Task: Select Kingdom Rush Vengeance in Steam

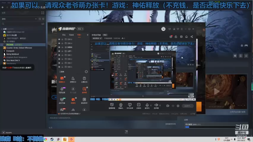Action: coord(17,57)
